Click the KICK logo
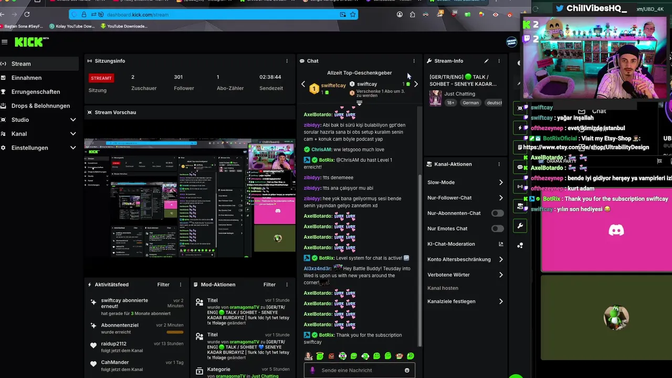This screenshot has height=378, width=672. coord(30,42)
